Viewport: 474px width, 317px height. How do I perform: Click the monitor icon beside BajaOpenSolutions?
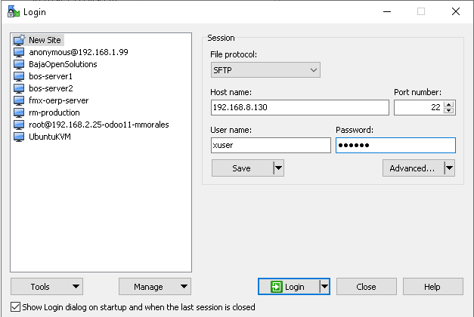[x=19, y=64]
